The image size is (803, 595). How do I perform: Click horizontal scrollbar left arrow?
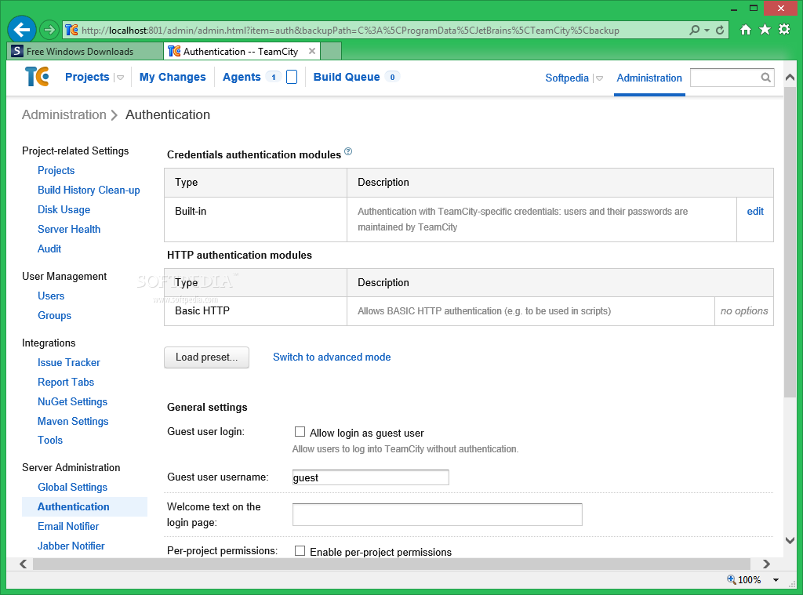tap(23, 564)
